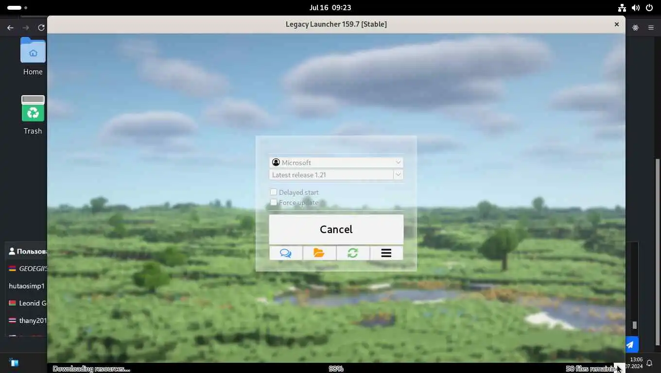Click the 50 files remaining status text
The height and width of the screenshot is (373, 661).
591,369
